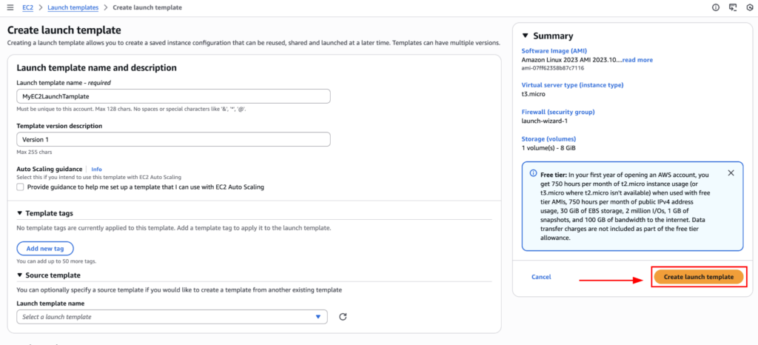The image size is (758, 345).
Task: Click the Create launch template button
Action: coord(698,277)
